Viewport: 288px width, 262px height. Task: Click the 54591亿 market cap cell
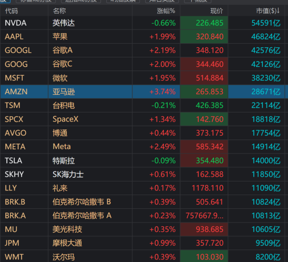pos(266,23)
